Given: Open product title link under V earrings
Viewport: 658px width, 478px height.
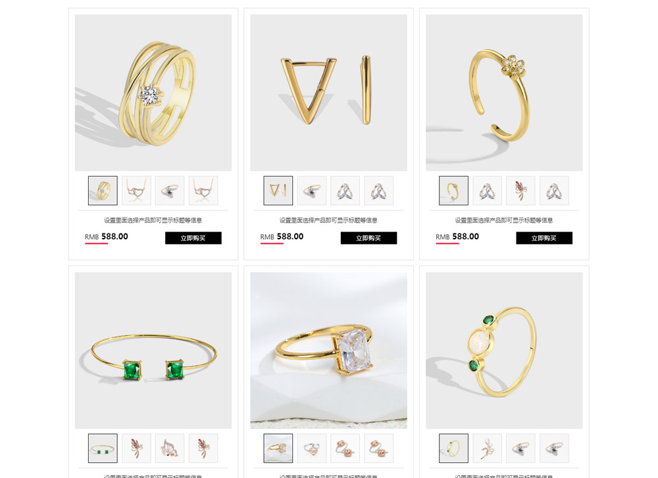Looking at the screenshot, I should coord(328,220).
